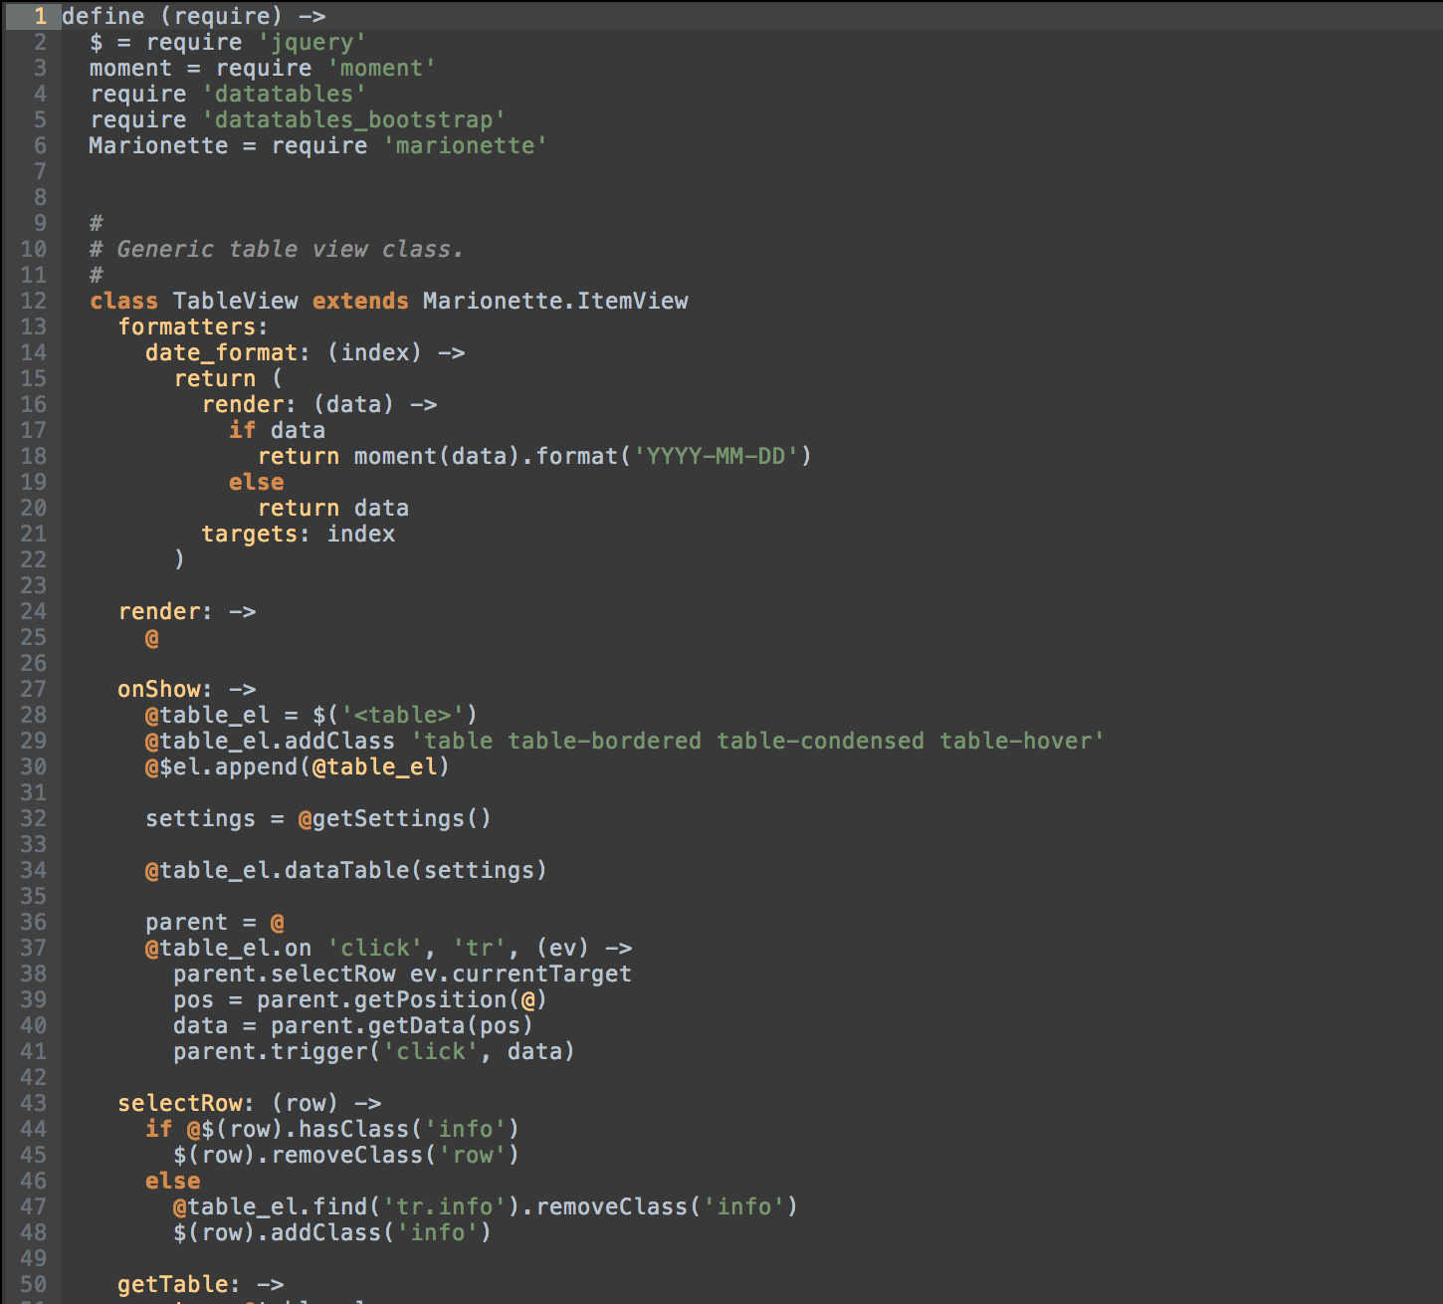
Task: Click the 'jquery' string literal
Action: [312, 42]
